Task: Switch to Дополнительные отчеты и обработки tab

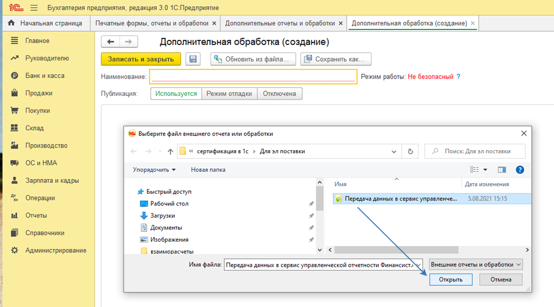Action: [x=280, y=23]
